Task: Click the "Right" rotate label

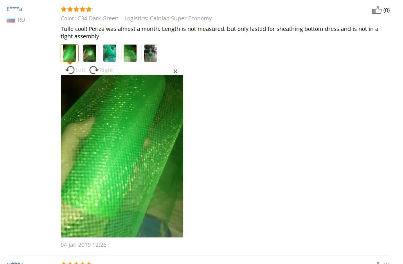Action: pyautogui.click(x=106, y=70)
